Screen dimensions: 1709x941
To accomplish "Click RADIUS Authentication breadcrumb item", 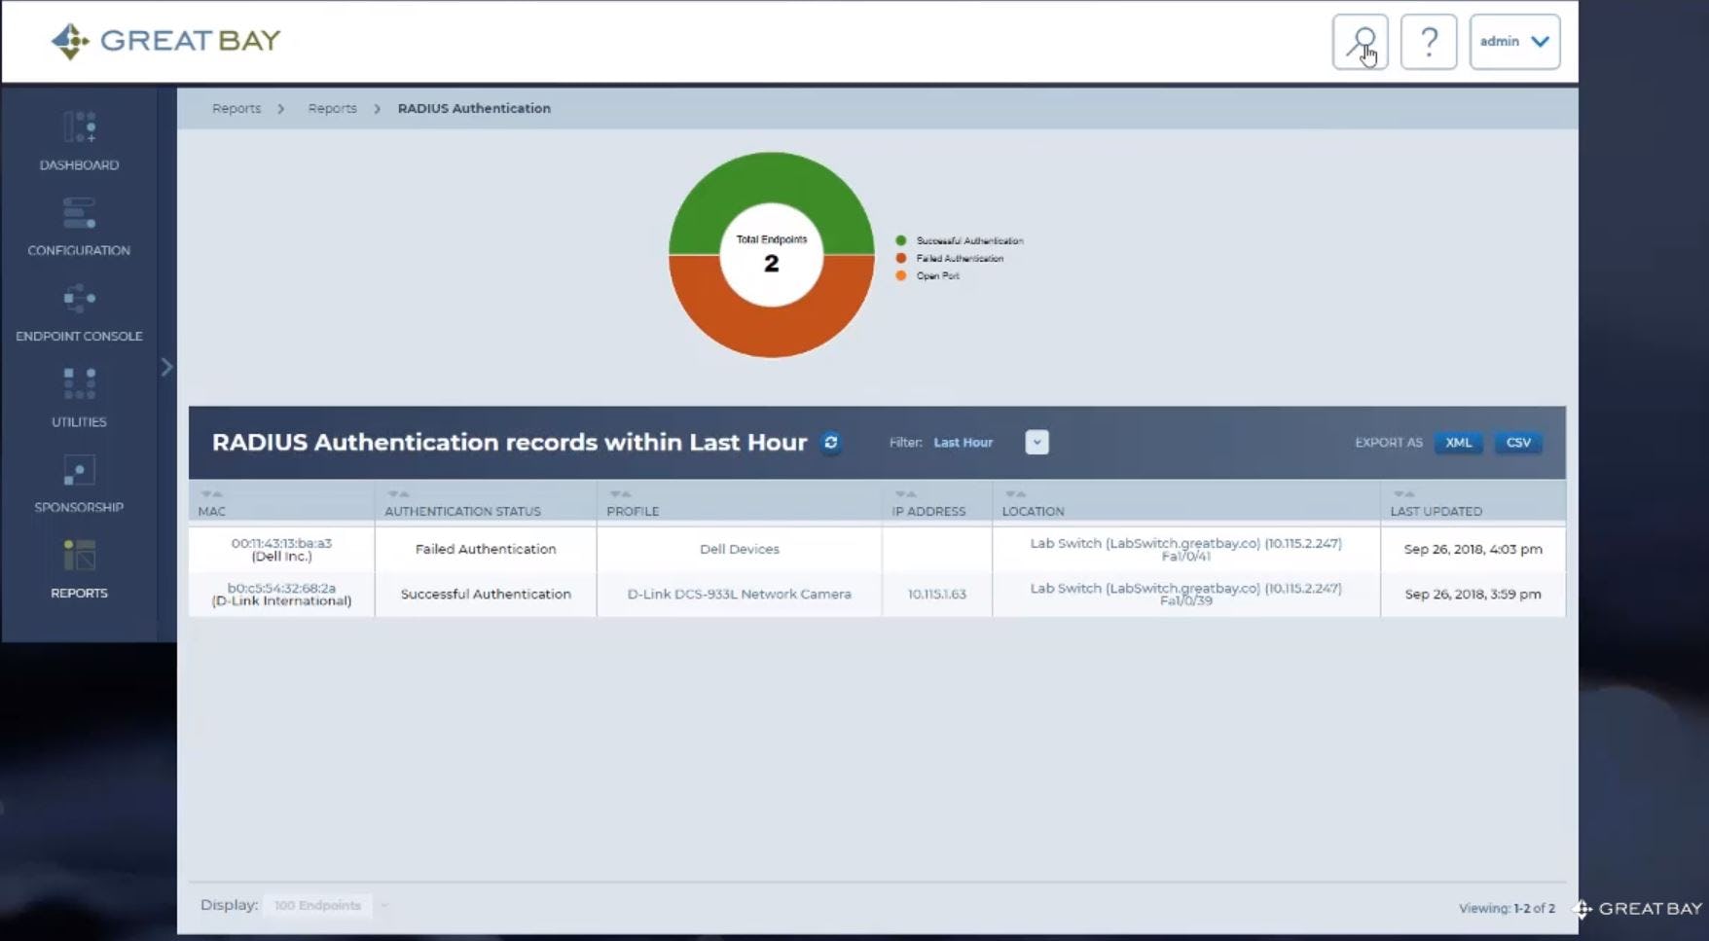I will click(474, 108).
